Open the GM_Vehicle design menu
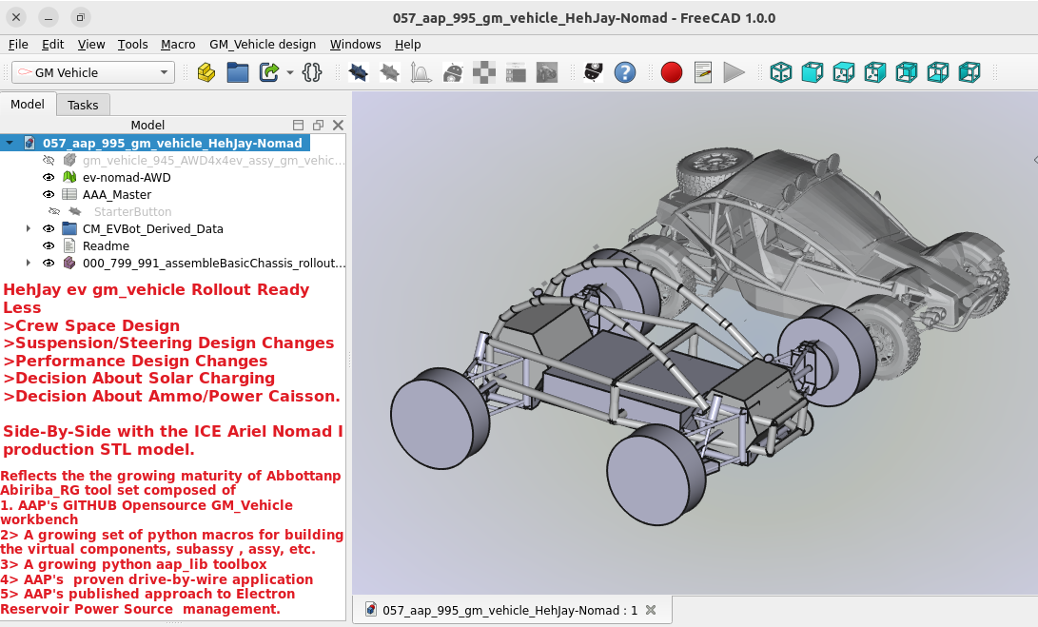Viewport: 1038px width, 627px height. coord(262,44)
